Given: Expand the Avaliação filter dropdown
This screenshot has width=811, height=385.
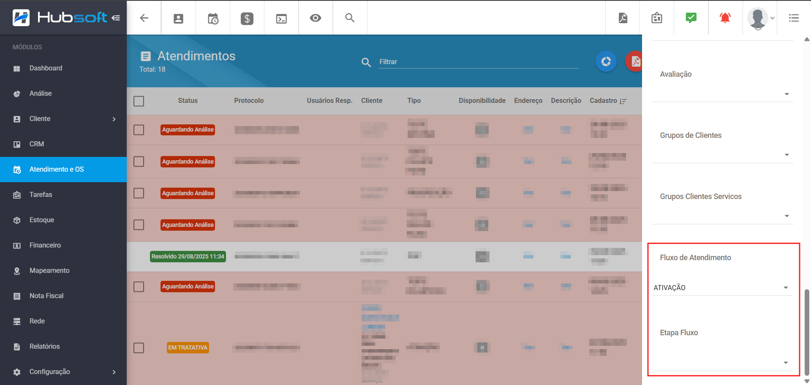Looking at the screenshot, I should [x=722, y=94].
